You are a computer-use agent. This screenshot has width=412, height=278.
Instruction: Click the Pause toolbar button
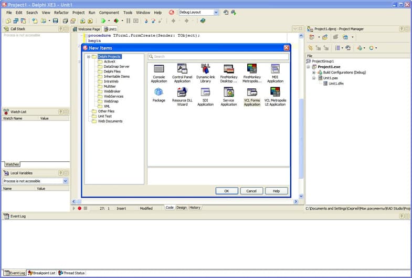(x=128, y=21)
